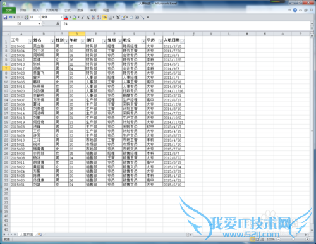This screenshot has width=316, height=244.
Task: Click the scissors-like tool icon
Action: coord(118,17)
